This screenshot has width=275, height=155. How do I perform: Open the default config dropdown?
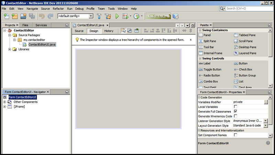point(91,16)
